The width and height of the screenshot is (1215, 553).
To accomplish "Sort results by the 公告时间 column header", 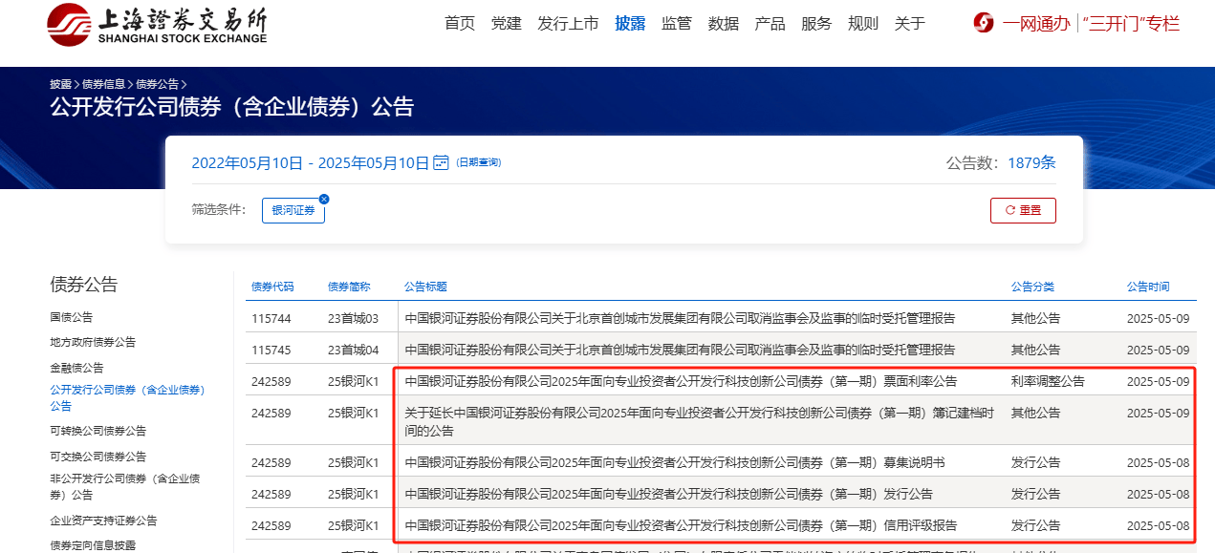I will 1146,285.
